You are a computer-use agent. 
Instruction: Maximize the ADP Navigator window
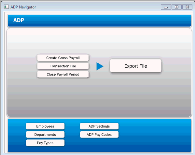[x=176, y=7]
